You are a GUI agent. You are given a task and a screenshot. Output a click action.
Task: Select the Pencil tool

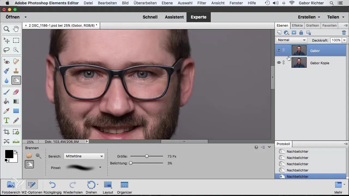point(16,120)
